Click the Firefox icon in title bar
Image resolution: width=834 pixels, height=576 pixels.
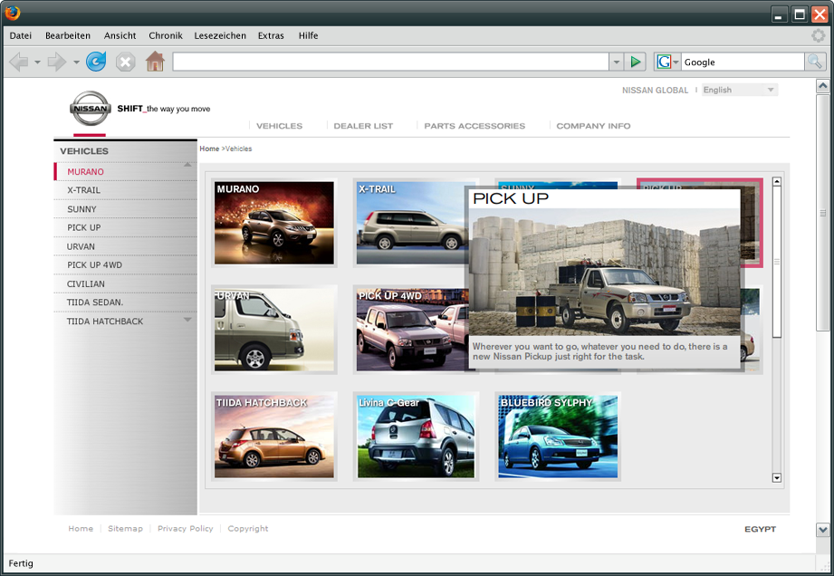pyautogui.click(x=13, y=13)
